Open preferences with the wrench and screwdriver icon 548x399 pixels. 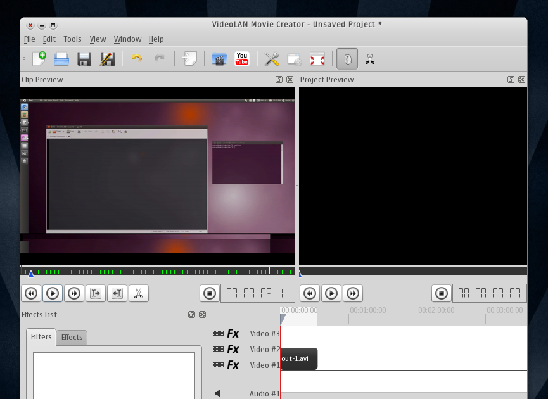click(x=272, y=59)
